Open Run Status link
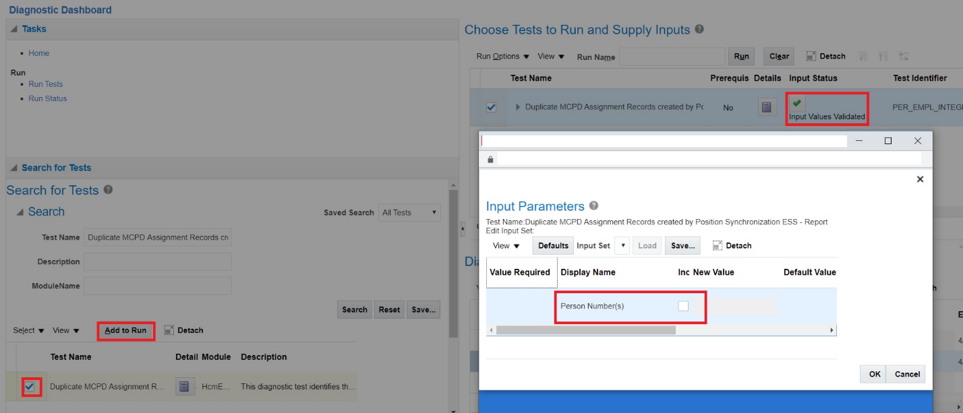Viewport: 963px width, 413px height. point(48,98)
